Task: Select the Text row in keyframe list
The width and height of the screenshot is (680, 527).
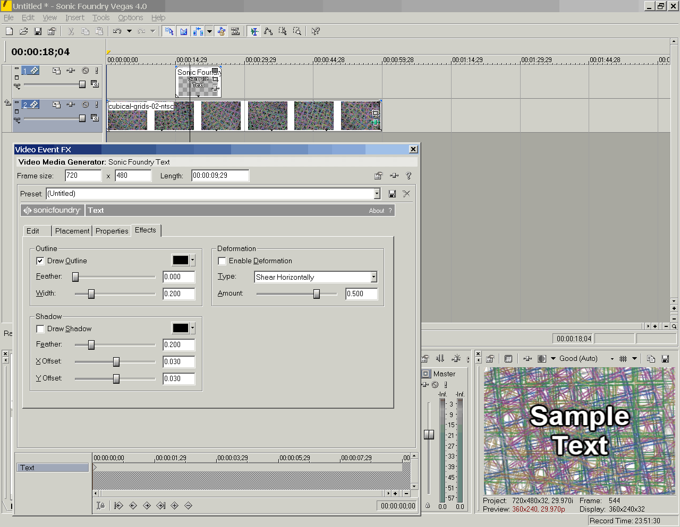Action: coord(53,468)
